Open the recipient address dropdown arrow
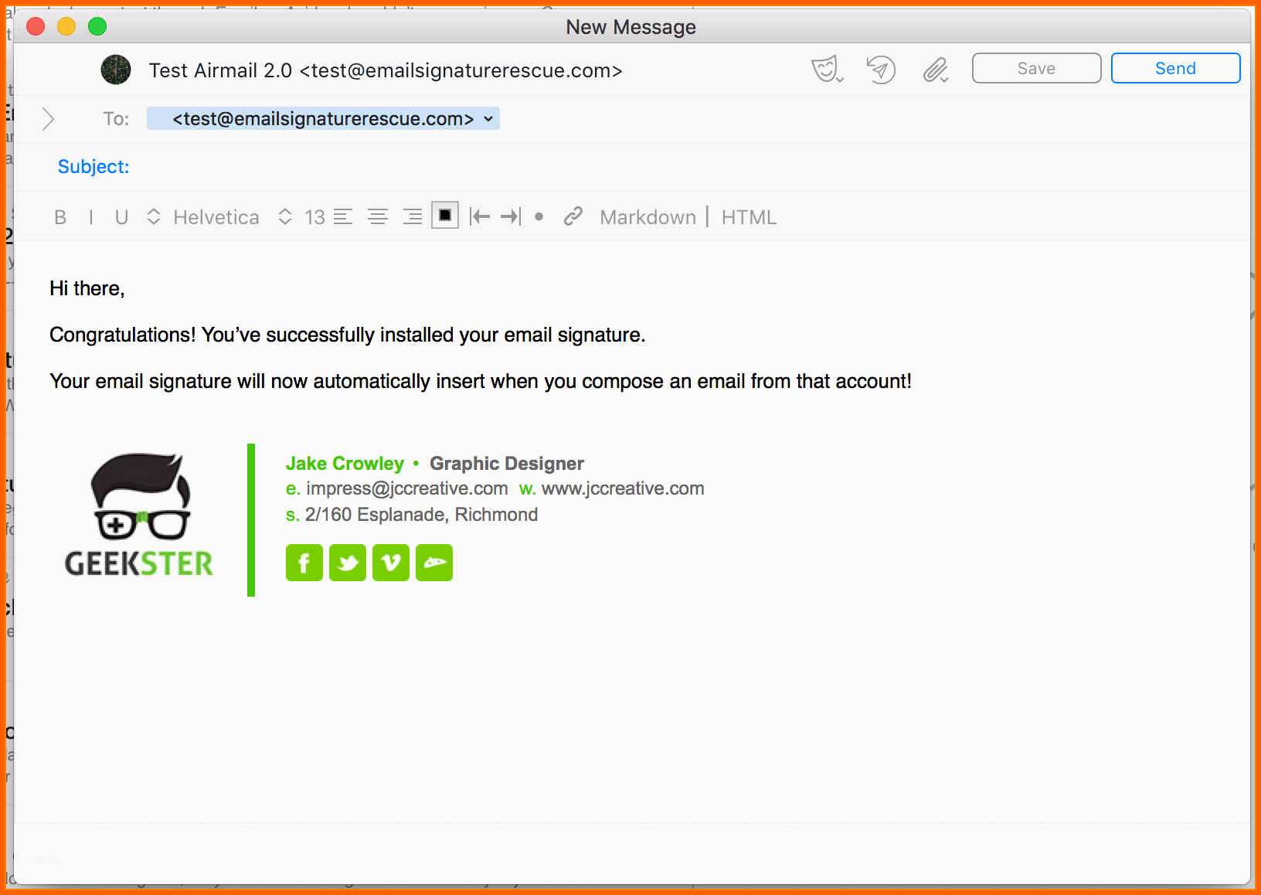 click(488, 119)
